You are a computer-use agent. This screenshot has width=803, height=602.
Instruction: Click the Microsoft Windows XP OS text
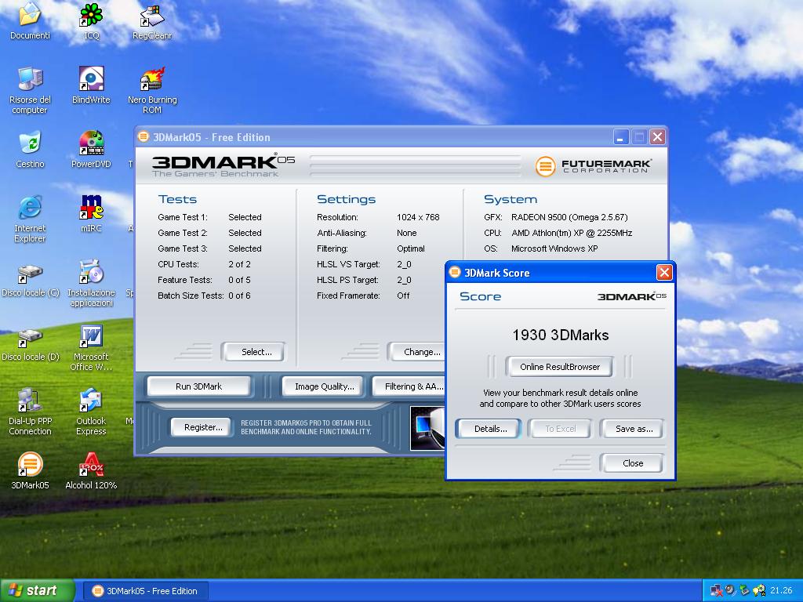554,248
